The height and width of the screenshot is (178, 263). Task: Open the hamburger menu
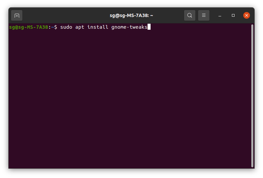click(x=204, y=15)
